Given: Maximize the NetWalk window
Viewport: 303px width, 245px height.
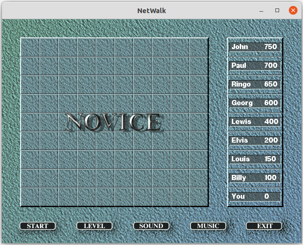Looking at the screenshot, I should [277, 10].
